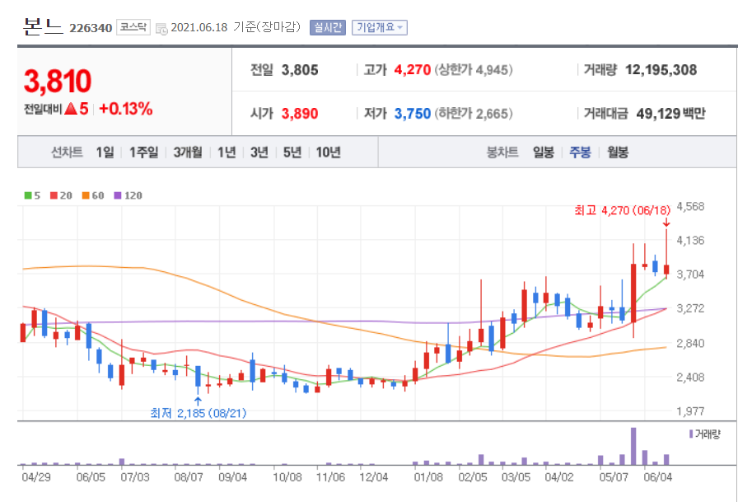The width and height of the screenshot is (738, 502).
Task: Click the green 5 moving-average legend swatch
Action: pos(28,195)
